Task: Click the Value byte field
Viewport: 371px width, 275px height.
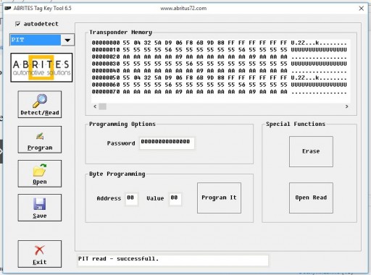Action: (175, 199)
